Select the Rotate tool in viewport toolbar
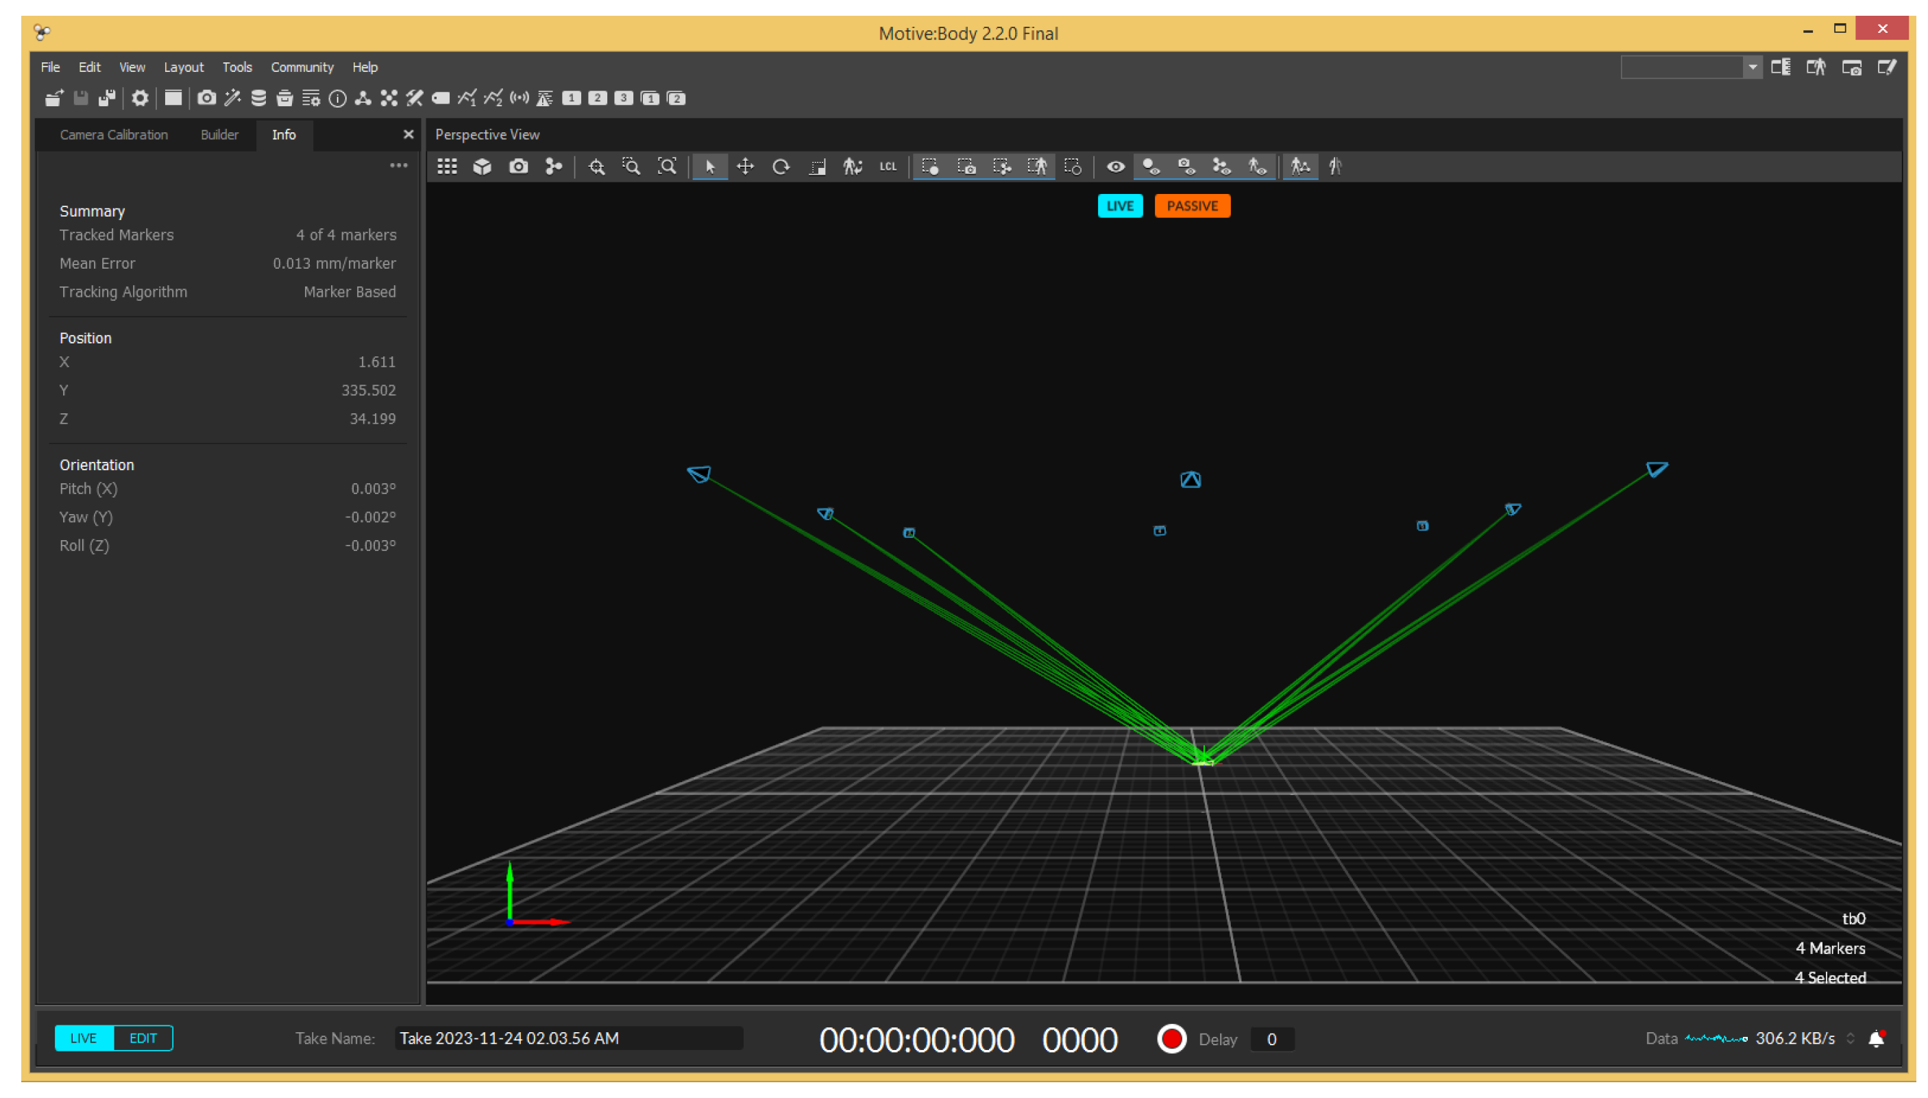The image size is (1928, 1098). [781, 167]
